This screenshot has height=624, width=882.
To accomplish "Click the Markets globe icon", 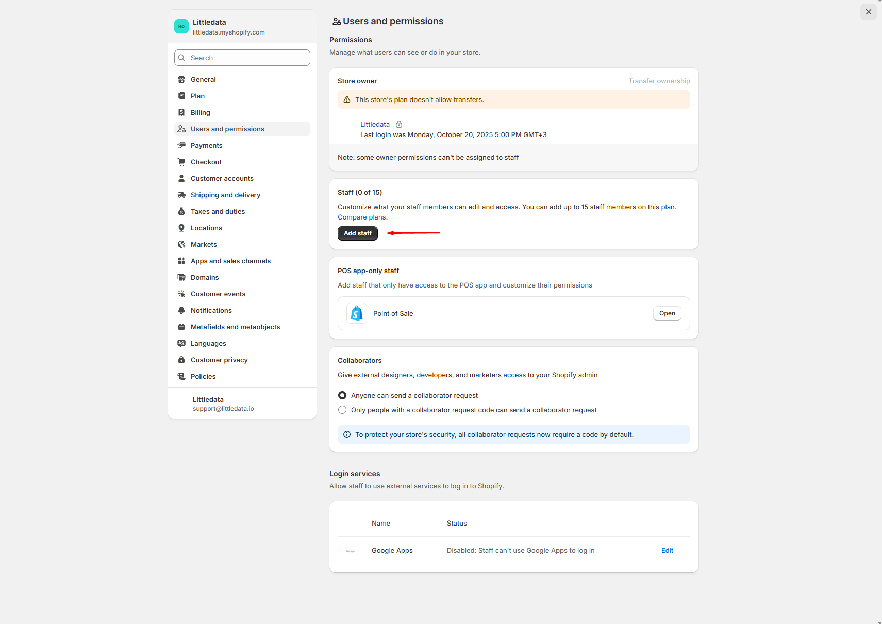I will click(181, 244).
